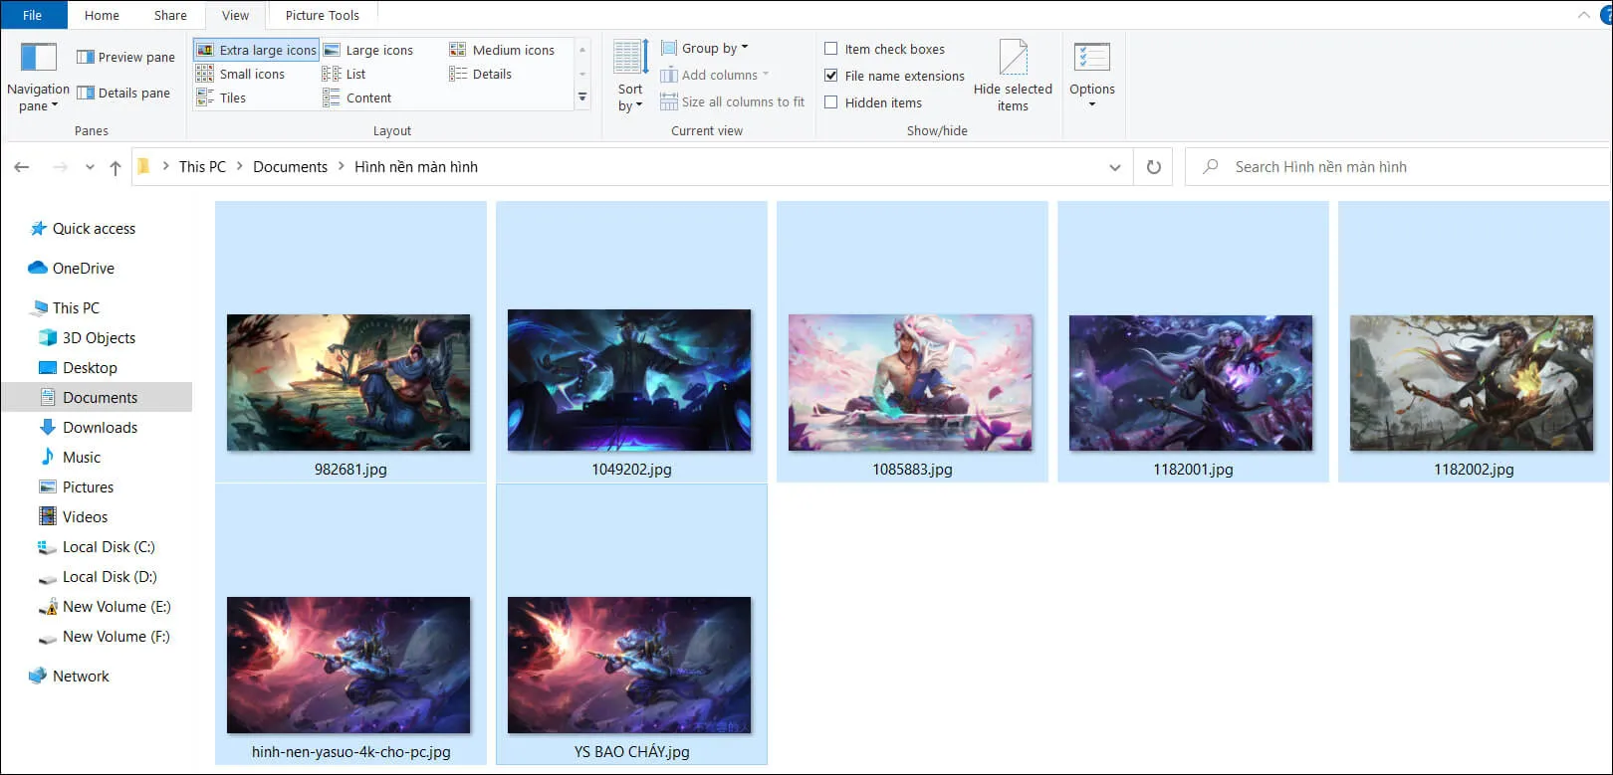Viewport: 1613px width, 775px height.
Task: Refresh the current folder view
Action: (x=1153, y=167)
